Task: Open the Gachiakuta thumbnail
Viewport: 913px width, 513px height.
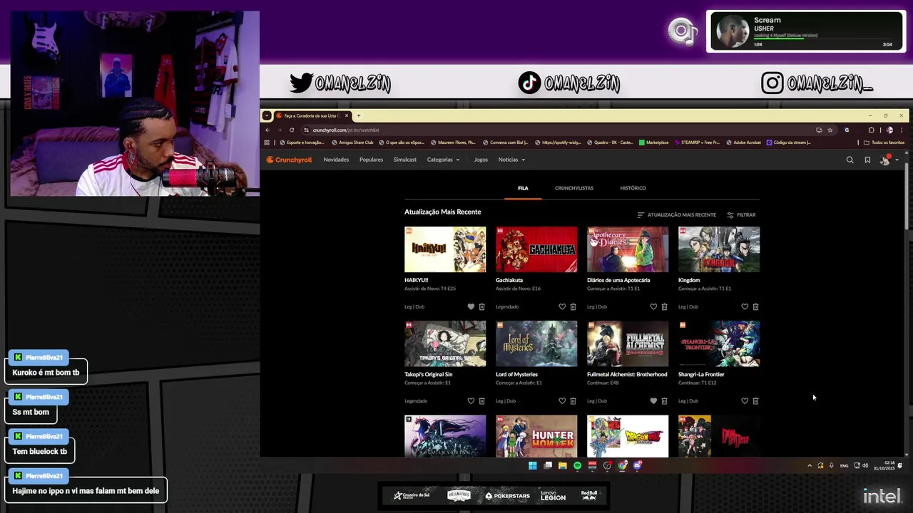Action: pos(536,249)
